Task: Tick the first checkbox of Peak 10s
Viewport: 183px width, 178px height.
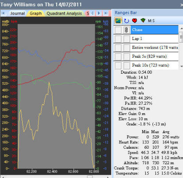Action: (x=118, y=65)
